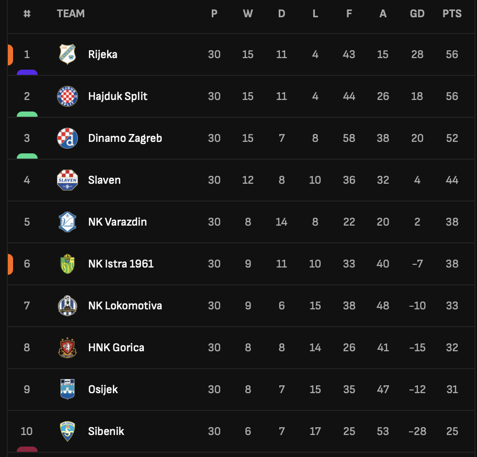Image resolution: width=477 pixels, height=457 pixels.
Task: Click the NK Varazdin club crest
Action: (67, 222)
